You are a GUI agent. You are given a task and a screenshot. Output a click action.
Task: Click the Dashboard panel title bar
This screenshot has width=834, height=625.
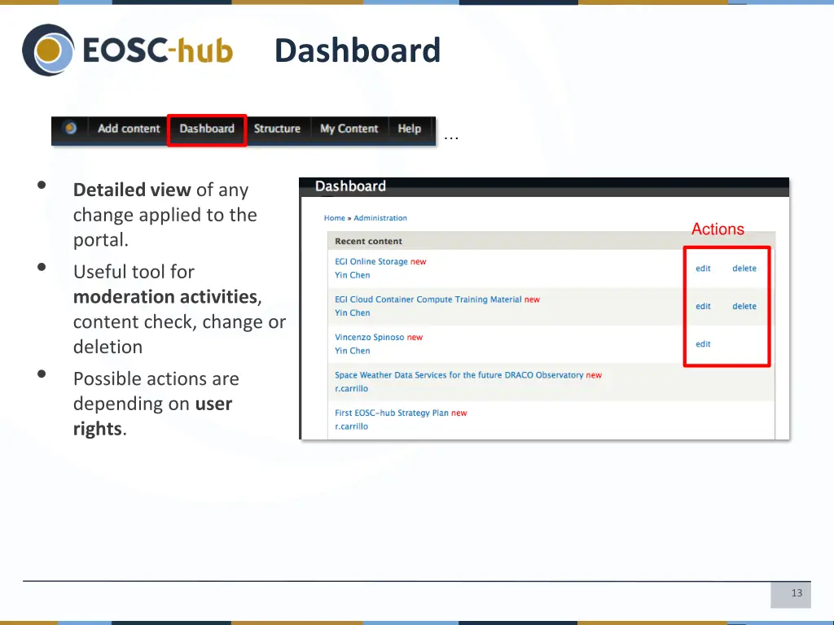(x=544, y=186)
